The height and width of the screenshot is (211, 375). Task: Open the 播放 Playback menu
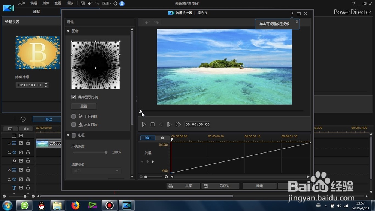tap(70, 3)
